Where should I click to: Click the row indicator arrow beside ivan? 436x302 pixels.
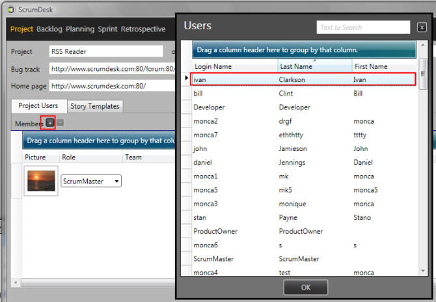tap(187, 78)
